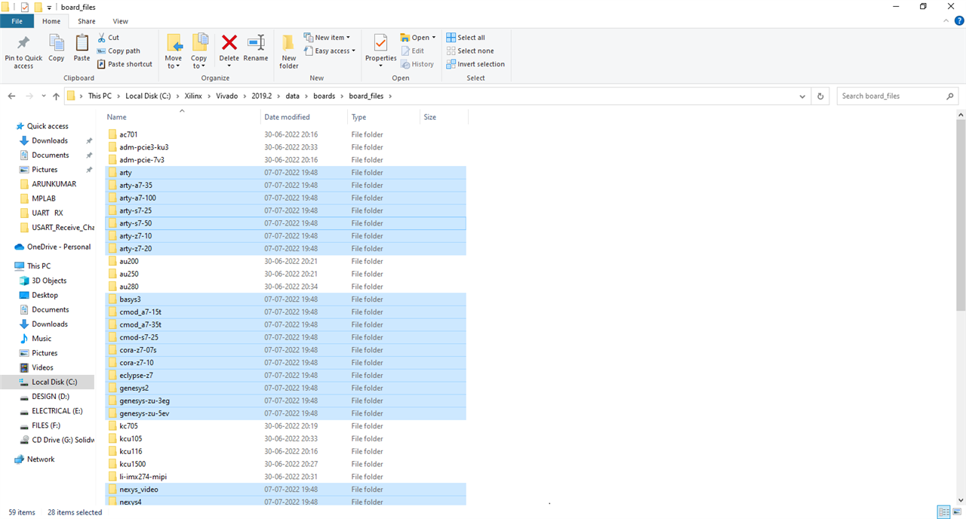Open the Recent locations dropdown arrow
Image resolution: width=966 pixels, height=519 pixels.
[x=43, y=97]
